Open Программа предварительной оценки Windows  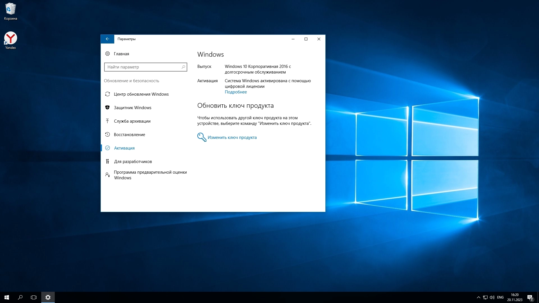pyautogui.click(x=150, y=175)
